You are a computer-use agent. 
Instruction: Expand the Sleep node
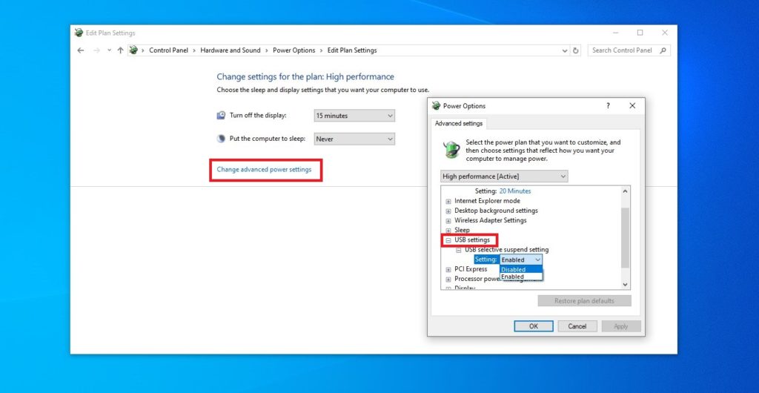[448, 231]
